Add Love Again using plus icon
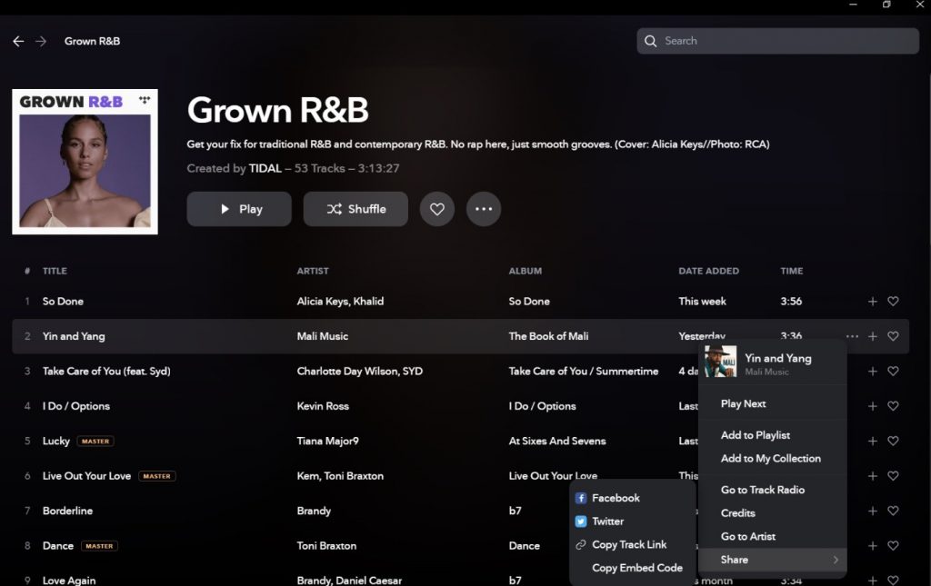Image resolution: width=931 pixels, height=586 pixels. [x=872, y=580]
